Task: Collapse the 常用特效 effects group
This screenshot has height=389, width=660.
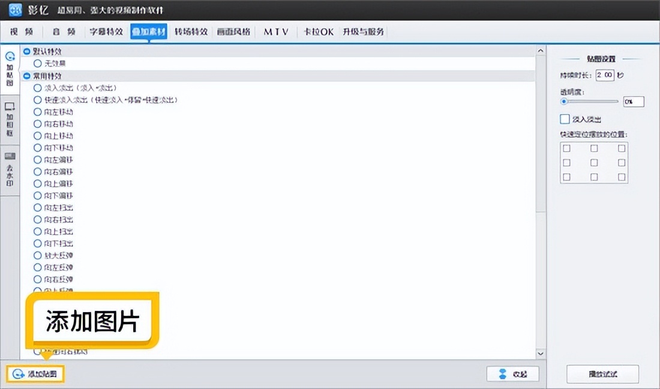Action: [x=26, y=76]
